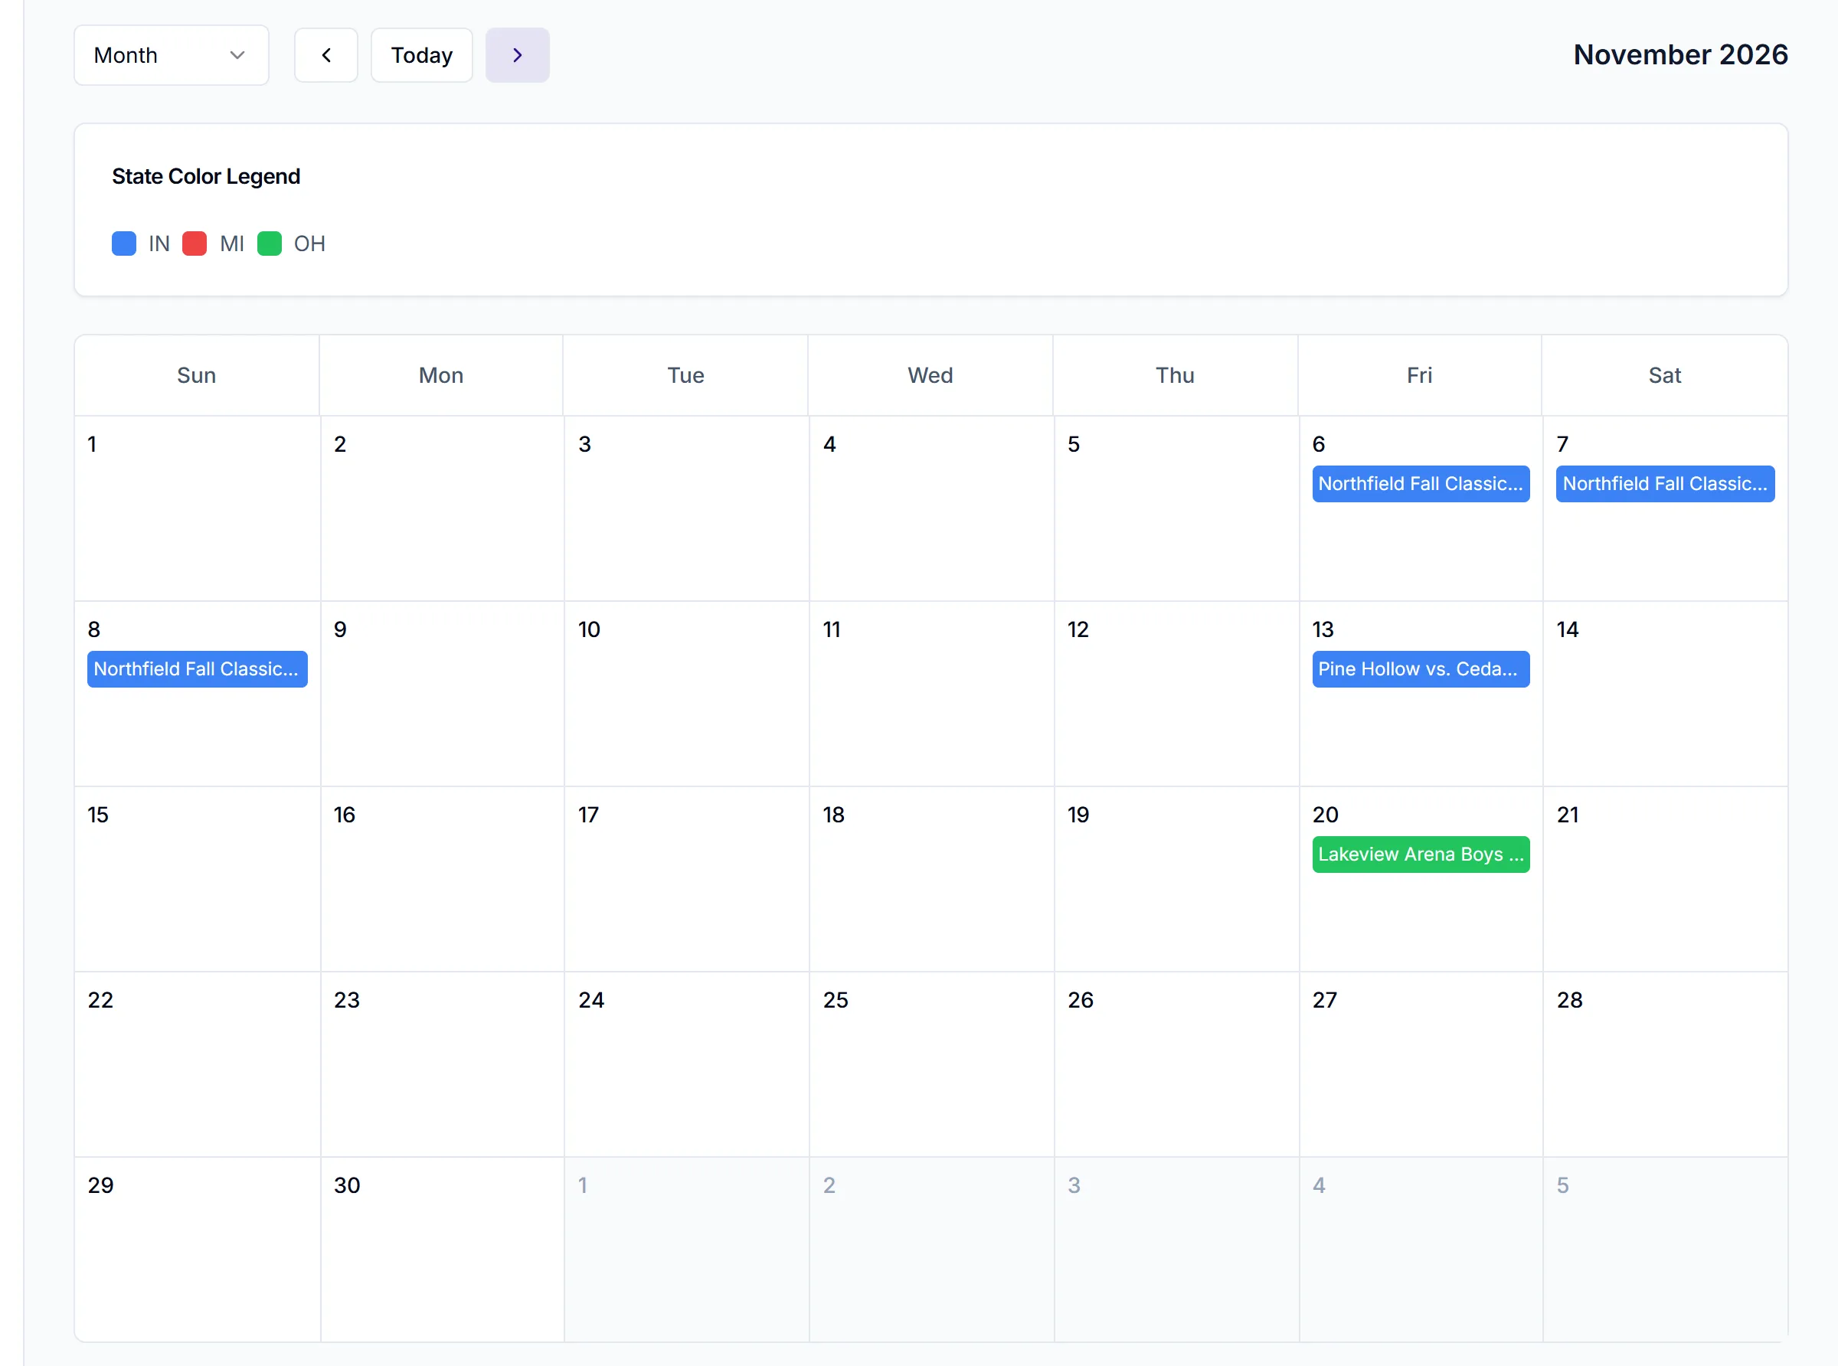Advance to next month with right chevron
Image resolution: width=1838 pixels, height=1366 pixels.
click(517, 55)
